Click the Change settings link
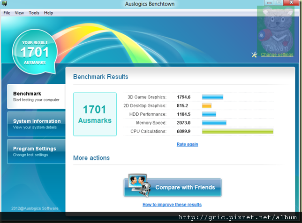Screen dimensions: 302x223 pos(277,55)
